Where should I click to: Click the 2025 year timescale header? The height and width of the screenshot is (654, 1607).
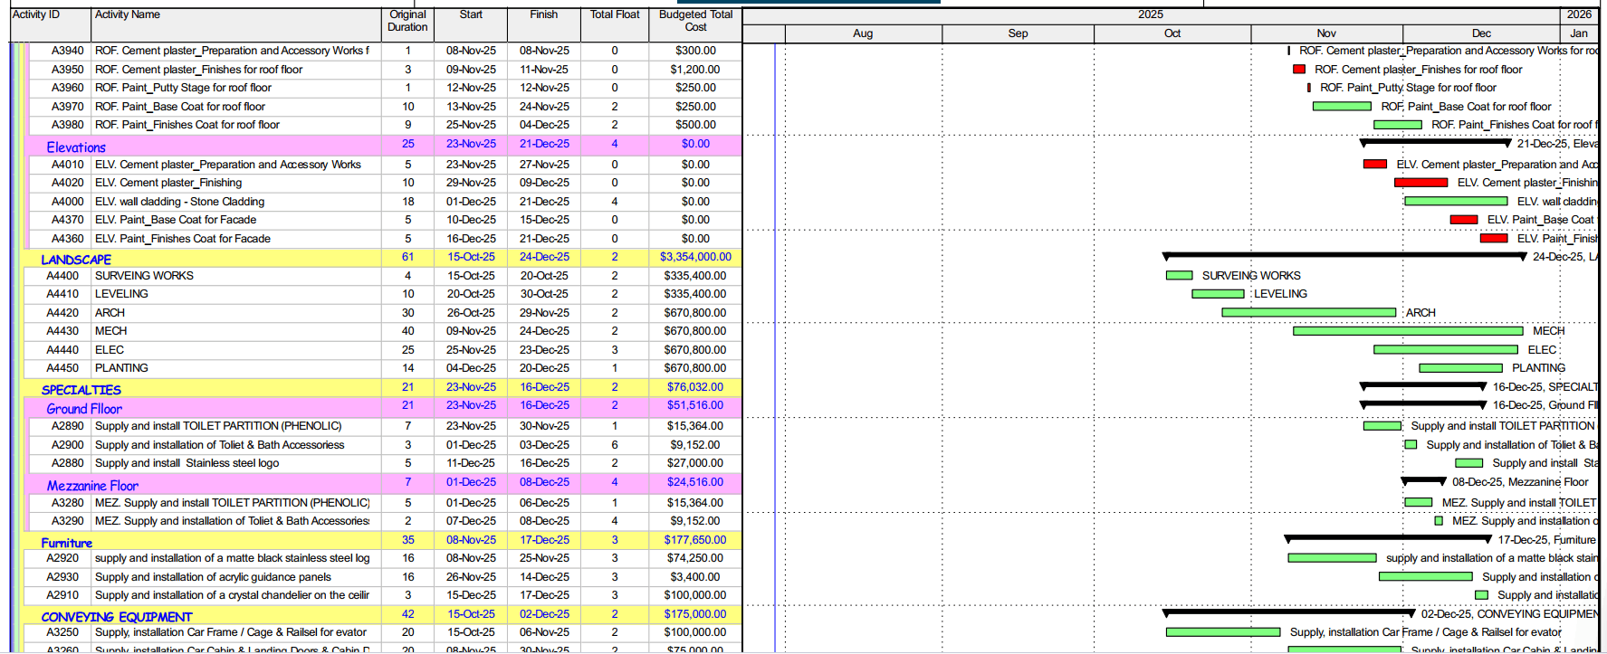pyautogui.click(x=1150, y=14)
